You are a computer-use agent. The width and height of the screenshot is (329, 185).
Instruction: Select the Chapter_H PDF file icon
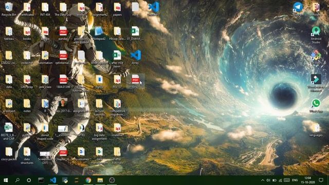[x=63, y=154]
